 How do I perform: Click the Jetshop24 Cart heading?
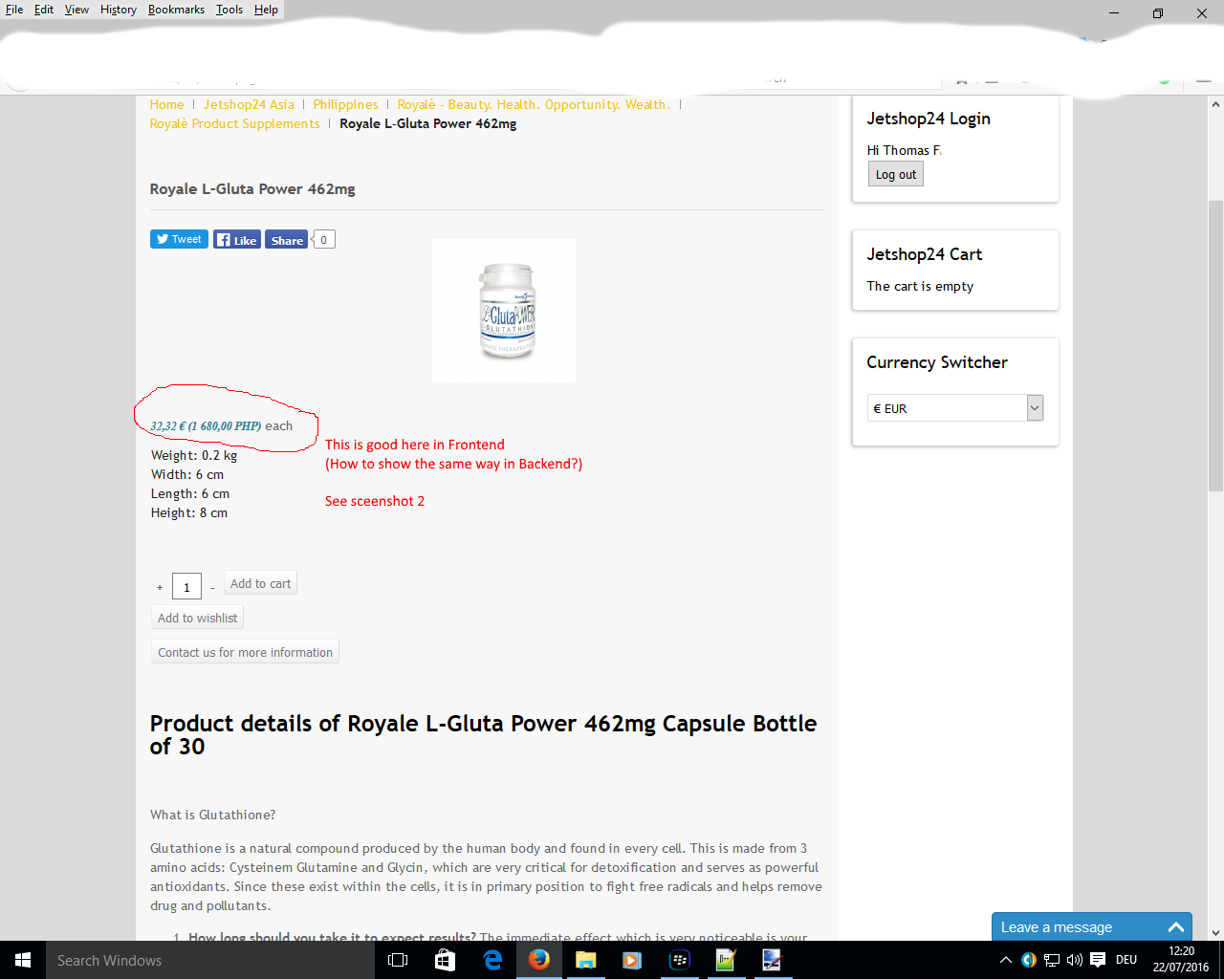click(925, 254)
